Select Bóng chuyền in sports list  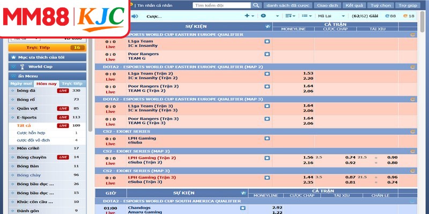32,157
